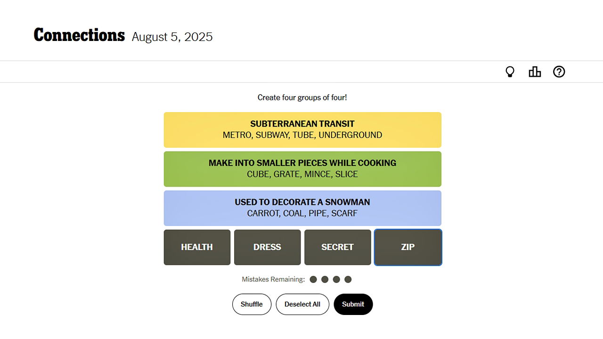Select the HEALTH tile
The height and width of the screenshot is (339, 603).
(197, 247)
